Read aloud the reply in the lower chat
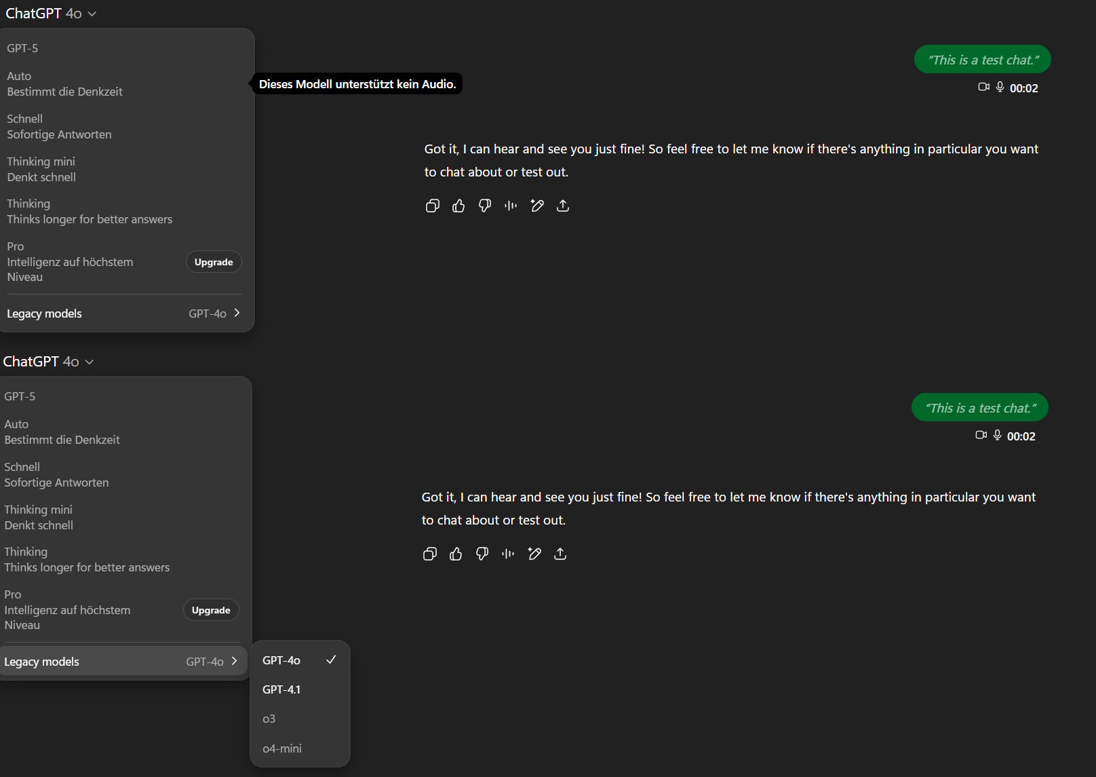 pos(508,554)
